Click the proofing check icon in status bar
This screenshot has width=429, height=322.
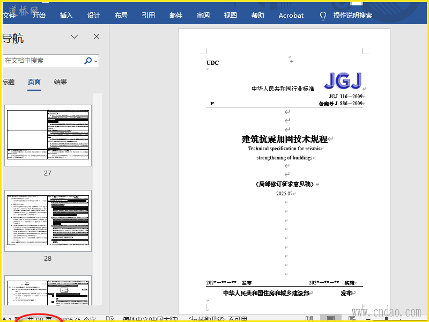(110, 319)
